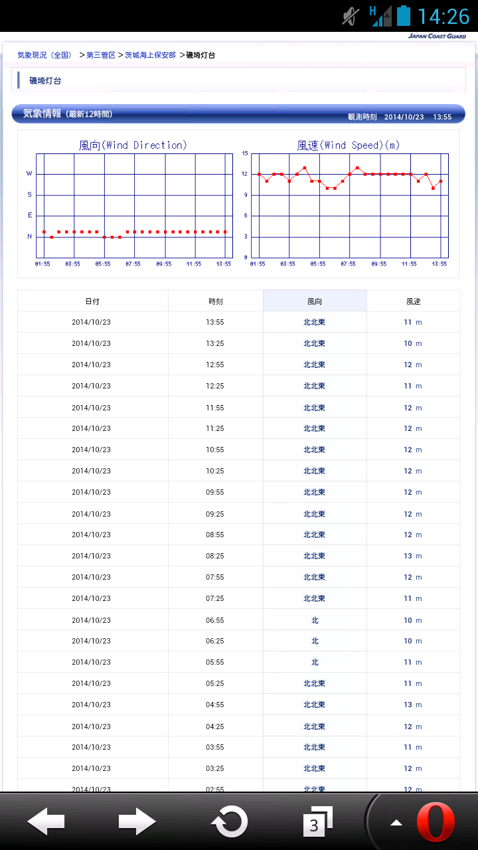
Task: Open the tabs switcher showing 3
Action: pyautogui.click(x=317, y=822)
